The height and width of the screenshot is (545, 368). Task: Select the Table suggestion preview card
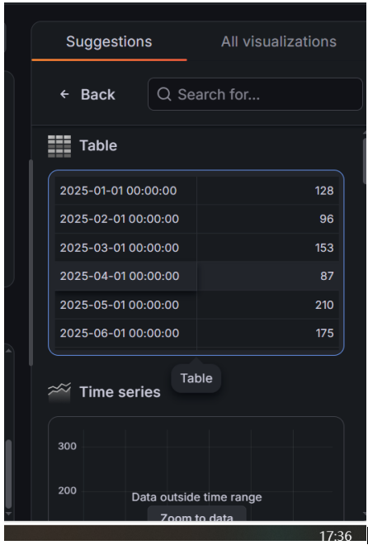click(x=196, y=263)
